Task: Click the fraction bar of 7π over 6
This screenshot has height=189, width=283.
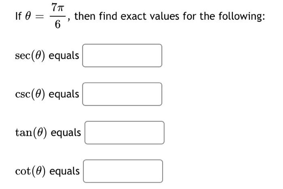Action: click(58, 16)
